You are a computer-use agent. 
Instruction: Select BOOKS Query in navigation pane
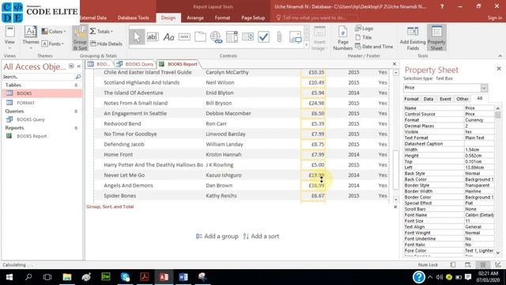(x=42, y=120)
